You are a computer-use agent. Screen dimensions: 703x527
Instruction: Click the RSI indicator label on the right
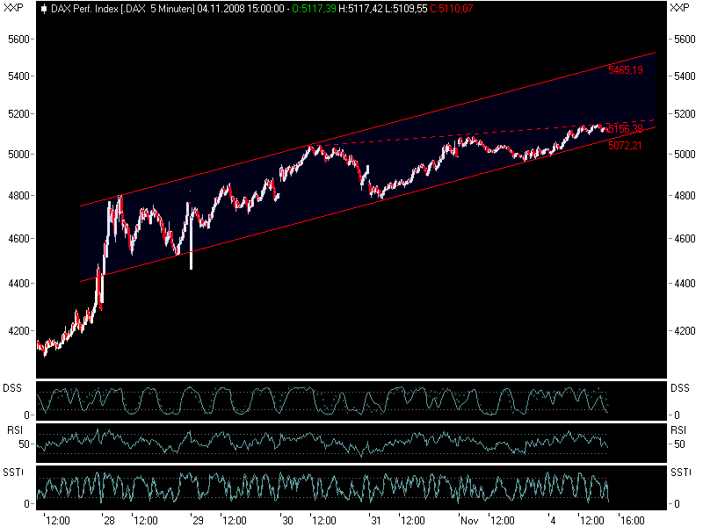(678, 430)
